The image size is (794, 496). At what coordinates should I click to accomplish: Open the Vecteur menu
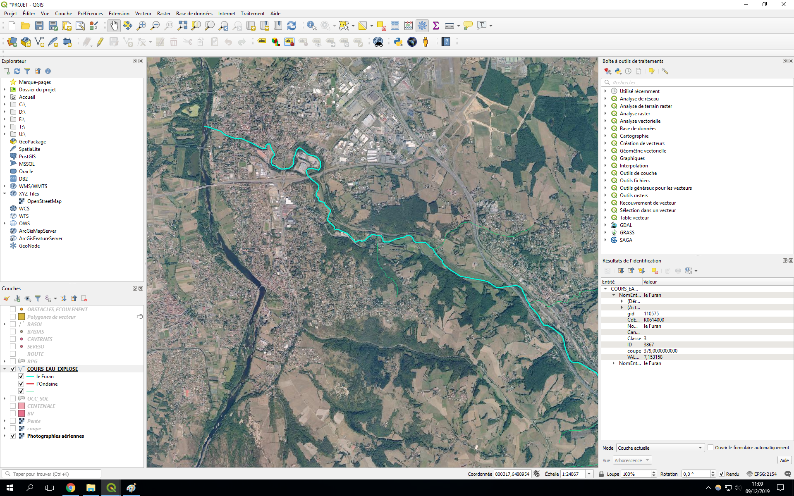(143, 14)
